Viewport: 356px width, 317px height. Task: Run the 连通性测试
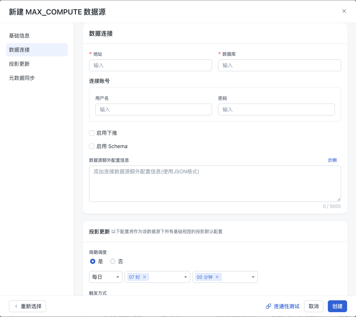click(x=283, y=306)
